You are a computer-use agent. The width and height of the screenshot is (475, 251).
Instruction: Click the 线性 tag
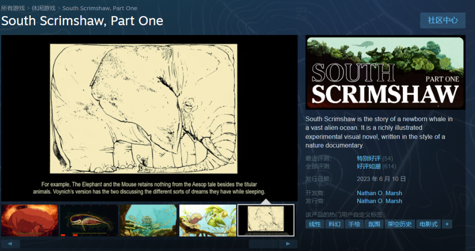[315, 224]
